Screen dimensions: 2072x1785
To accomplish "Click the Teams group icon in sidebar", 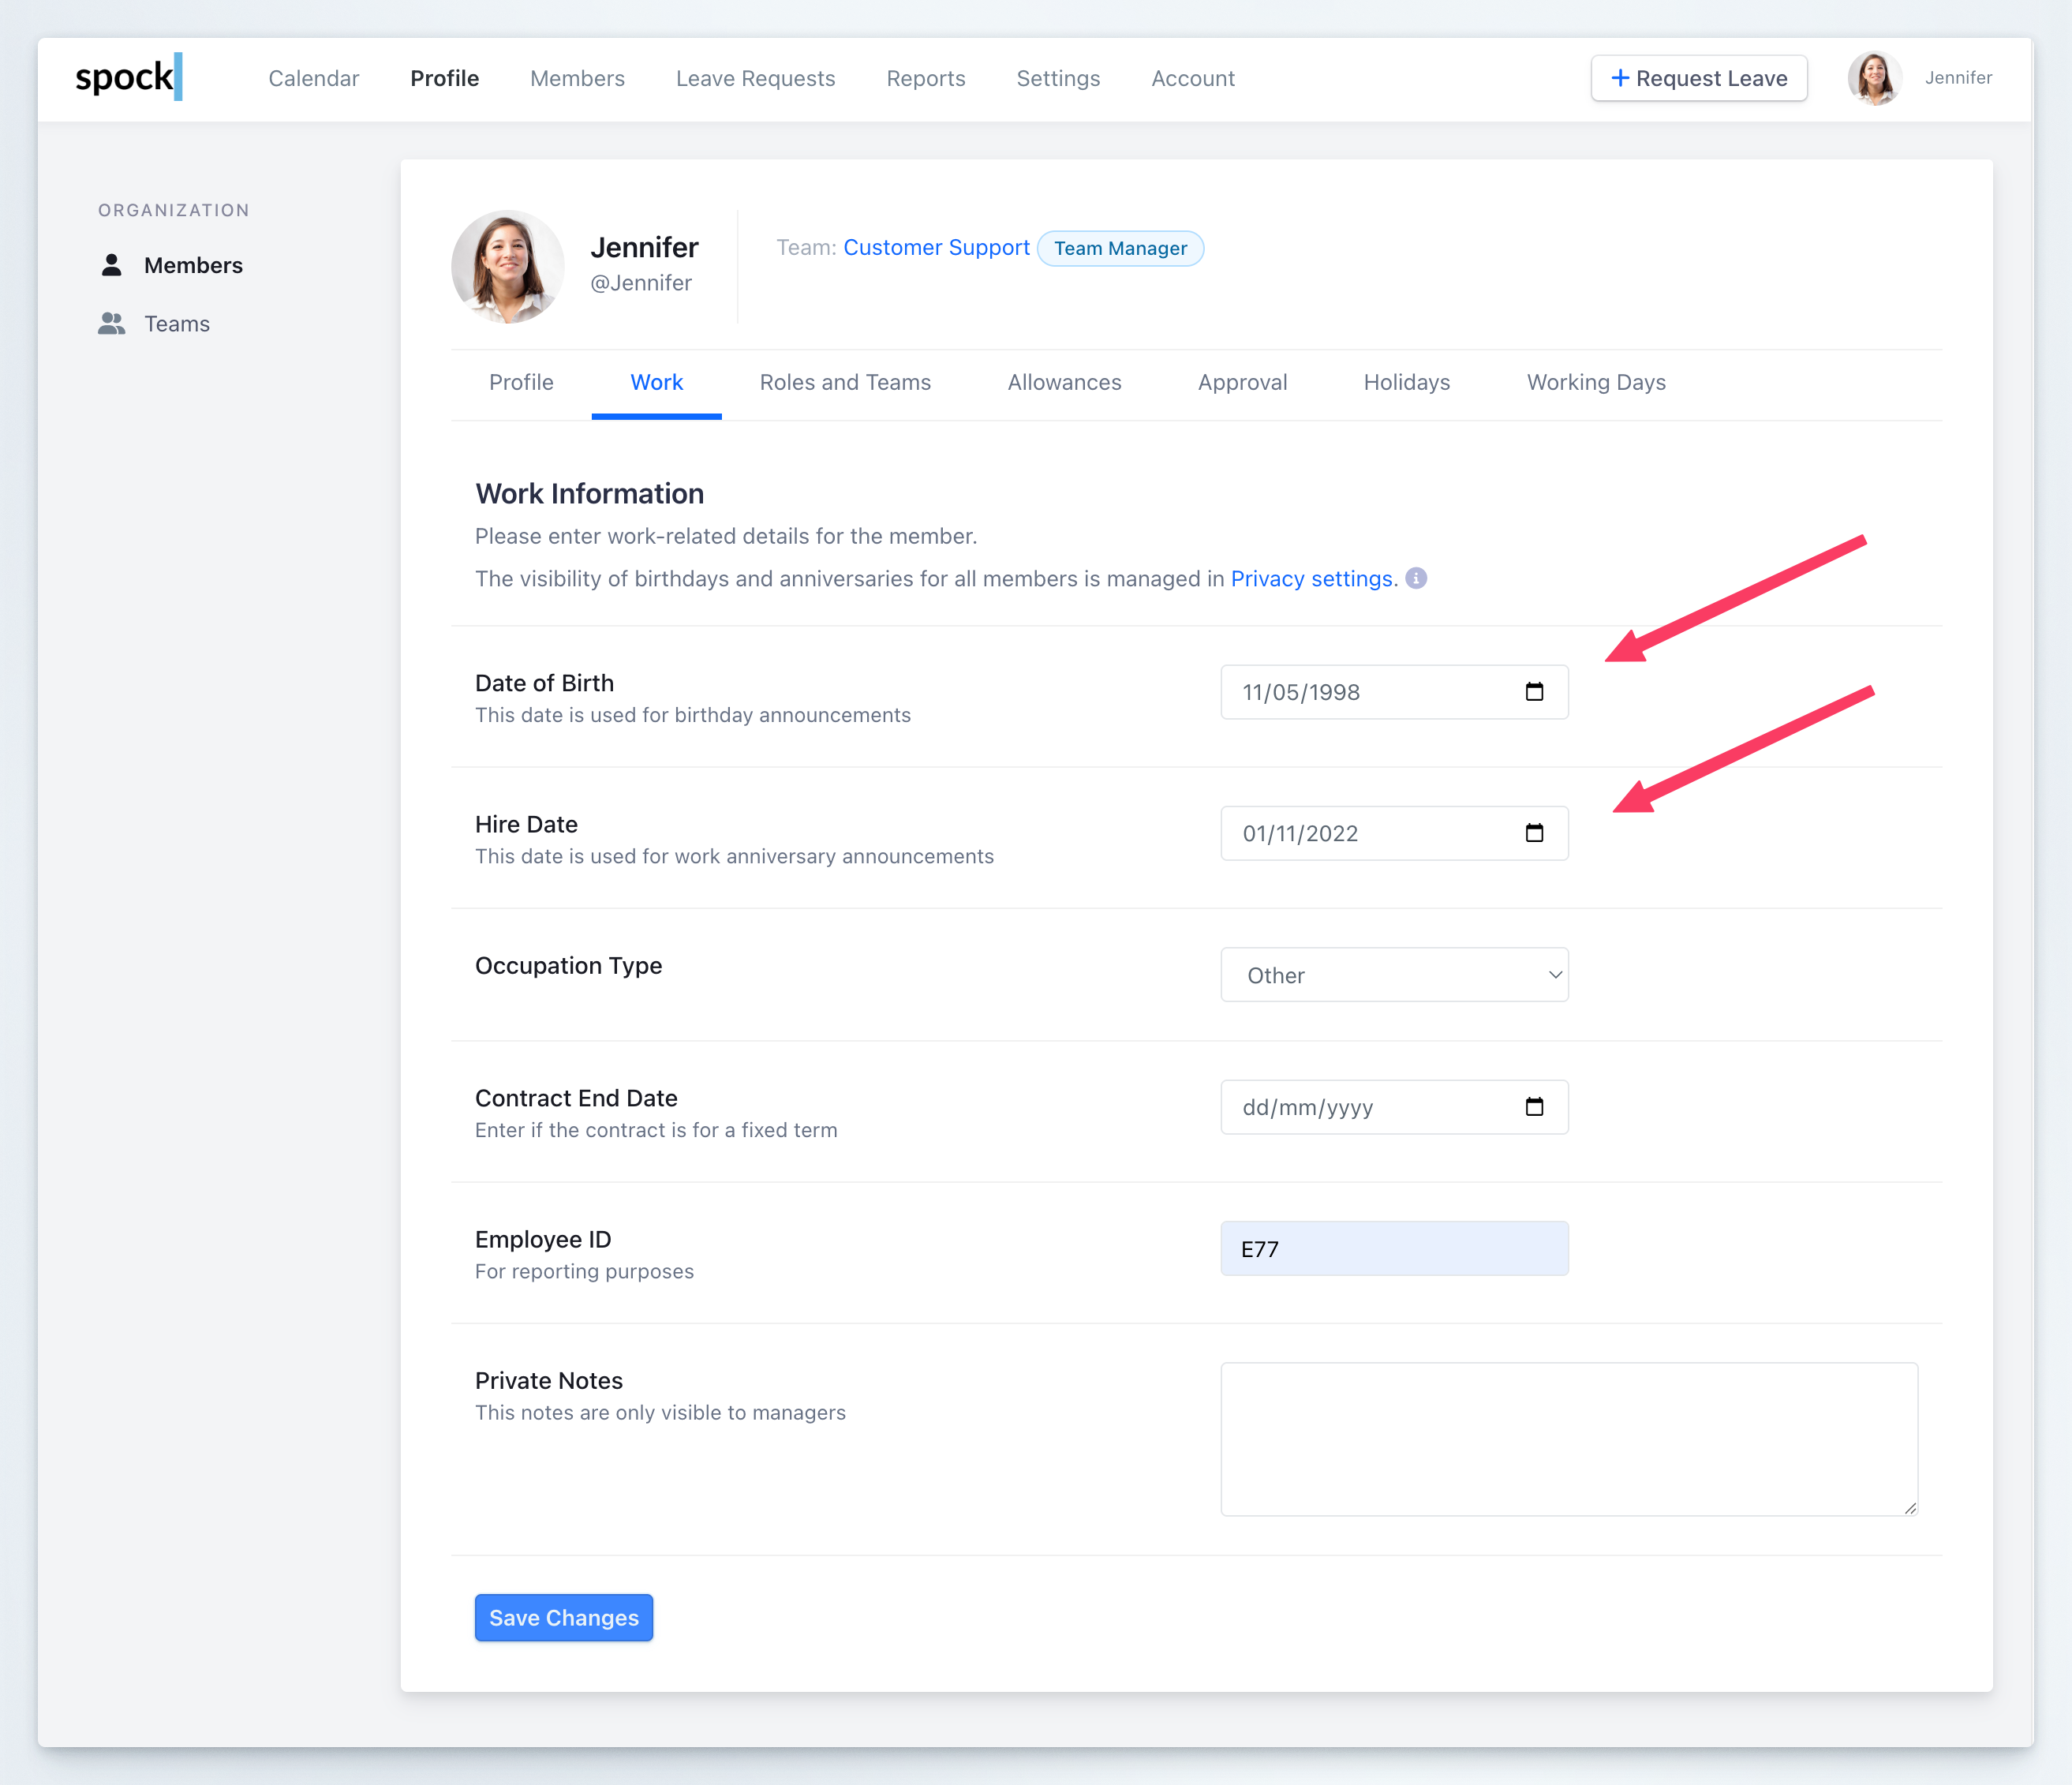I will point(112,324).
